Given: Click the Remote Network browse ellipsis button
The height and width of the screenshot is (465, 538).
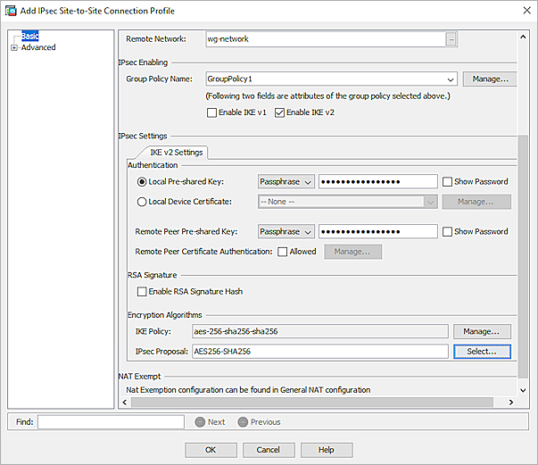Looking at the screenshot, I should click(x=451, y=39).
